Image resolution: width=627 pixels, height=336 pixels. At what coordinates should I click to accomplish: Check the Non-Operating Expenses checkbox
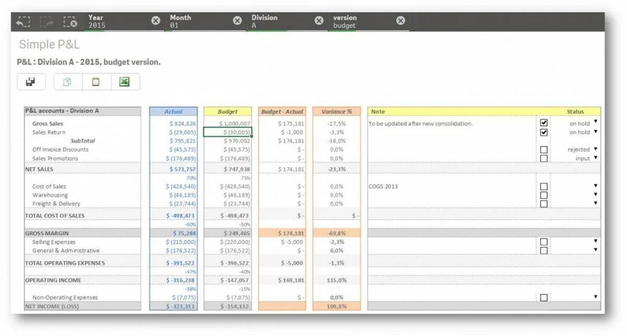pyautogui.click(x=544, y=297)
